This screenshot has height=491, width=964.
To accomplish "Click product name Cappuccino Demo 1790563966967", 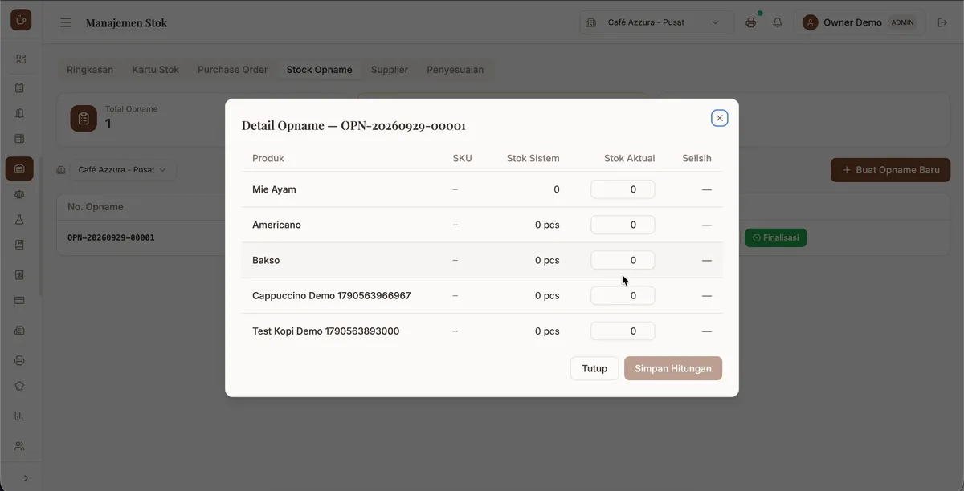I will (x=332, y=295).
